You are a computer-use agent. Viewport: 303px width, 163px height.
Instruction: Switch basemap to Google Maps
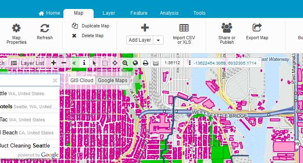pyautogui.click(x=112, y=80)
